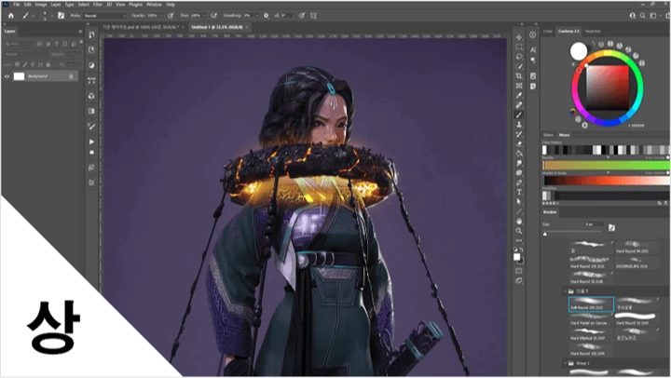Select the Paint Bucket tool
The width and height of the screenshot is (671, 378).
519,154
